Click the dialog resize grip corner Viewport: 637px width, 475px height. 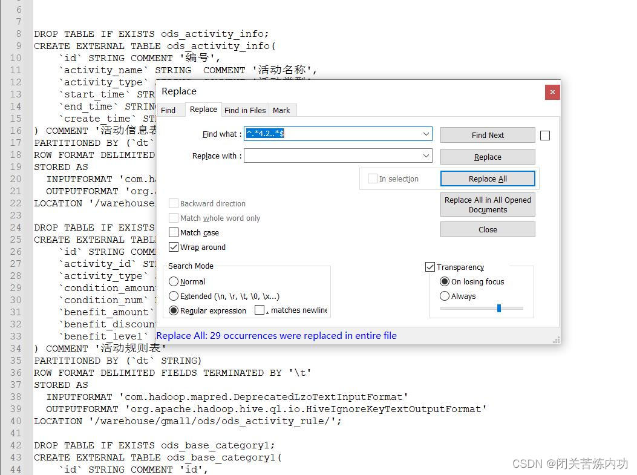tap(556, 340)
